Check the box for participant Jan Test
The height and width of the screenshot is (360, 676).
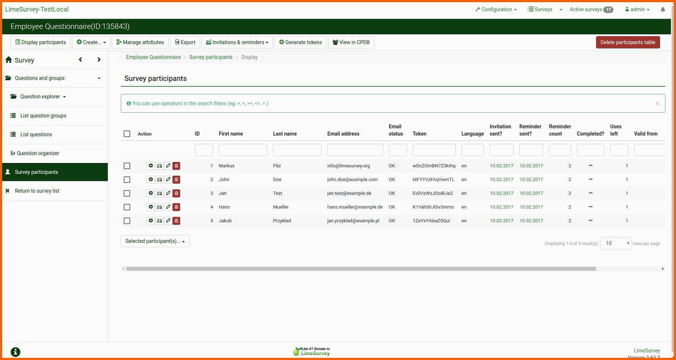(x=127, y=193)
